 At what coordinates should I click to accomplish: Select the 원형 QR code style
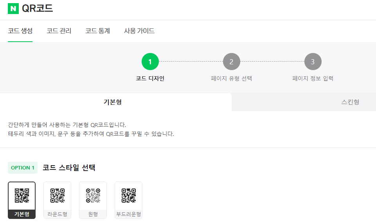93,200
